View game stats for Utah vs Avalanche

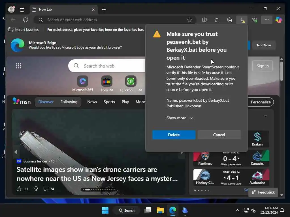pyautogui.click(x=231, y=184)
